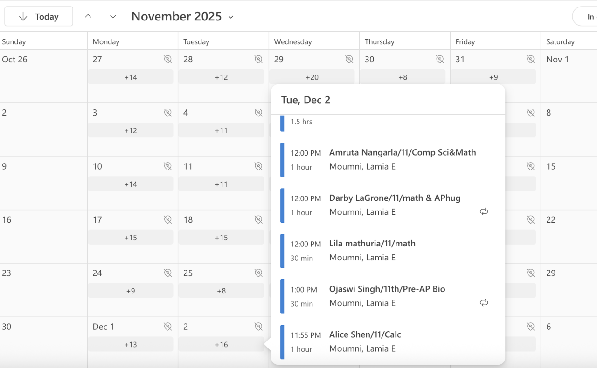597x368 pixels.
Task: Click the location-off icon on Tuesday 28
Action: click(258, 59)
